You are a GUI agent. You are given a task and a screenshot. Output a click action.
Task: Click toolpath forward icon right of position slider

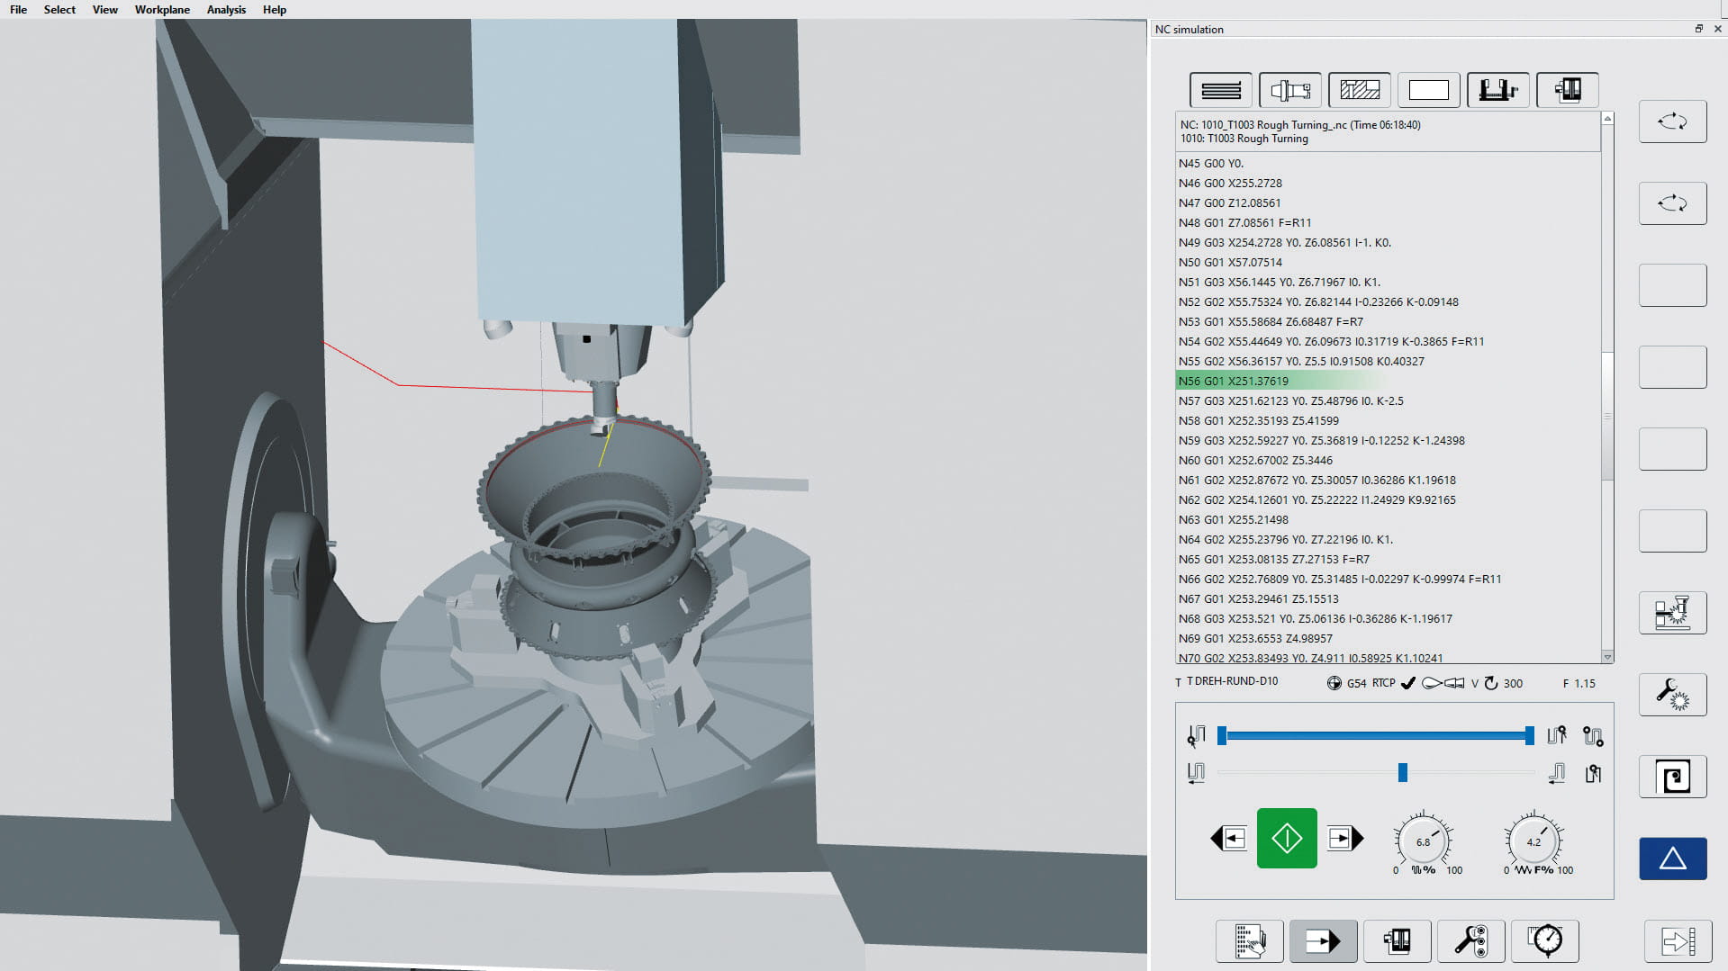tap(1556, 773)
